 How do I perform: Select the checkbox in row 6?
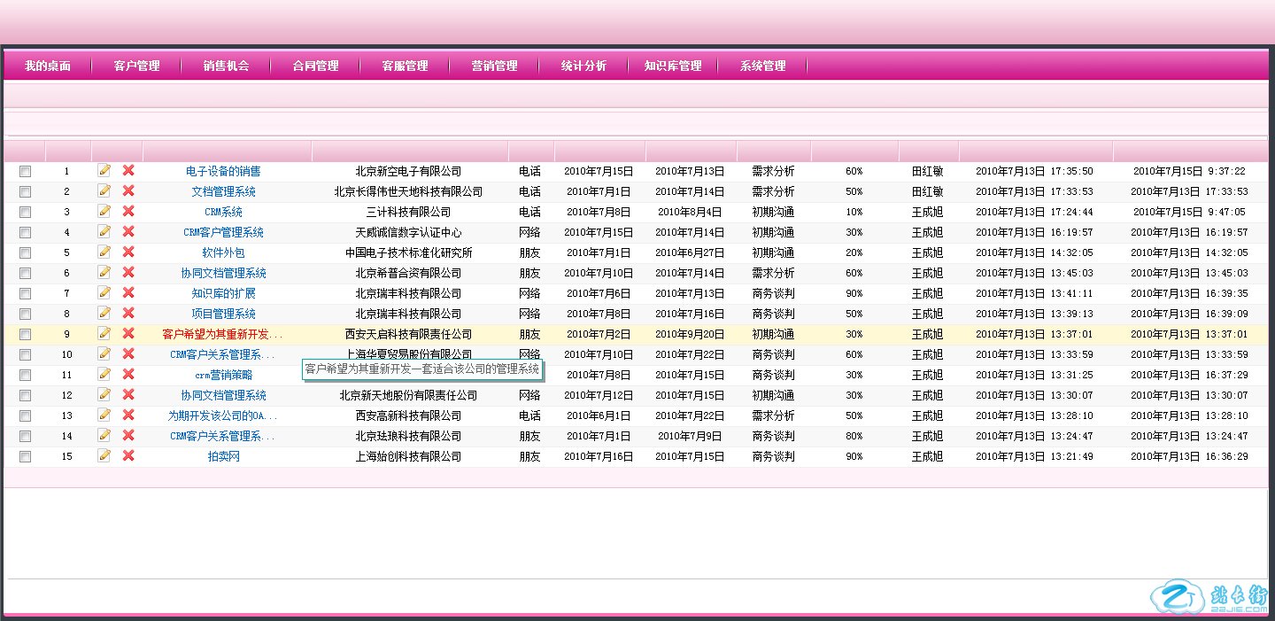click(x=25, y=273)
